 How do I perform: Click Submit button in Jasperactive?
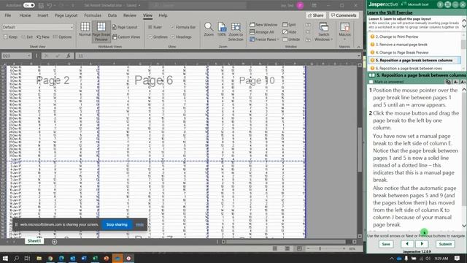(x=445, y=244)
